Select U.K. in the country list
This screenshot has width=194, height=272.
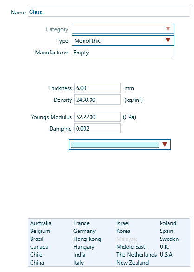pyautogui.click(x=164, y=247)
